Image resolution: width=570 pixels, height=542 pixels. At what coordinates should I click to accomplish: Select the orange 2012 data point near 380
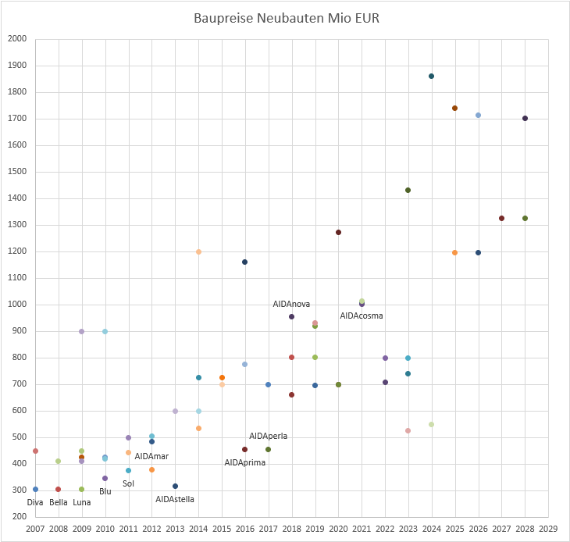[151, 469]
